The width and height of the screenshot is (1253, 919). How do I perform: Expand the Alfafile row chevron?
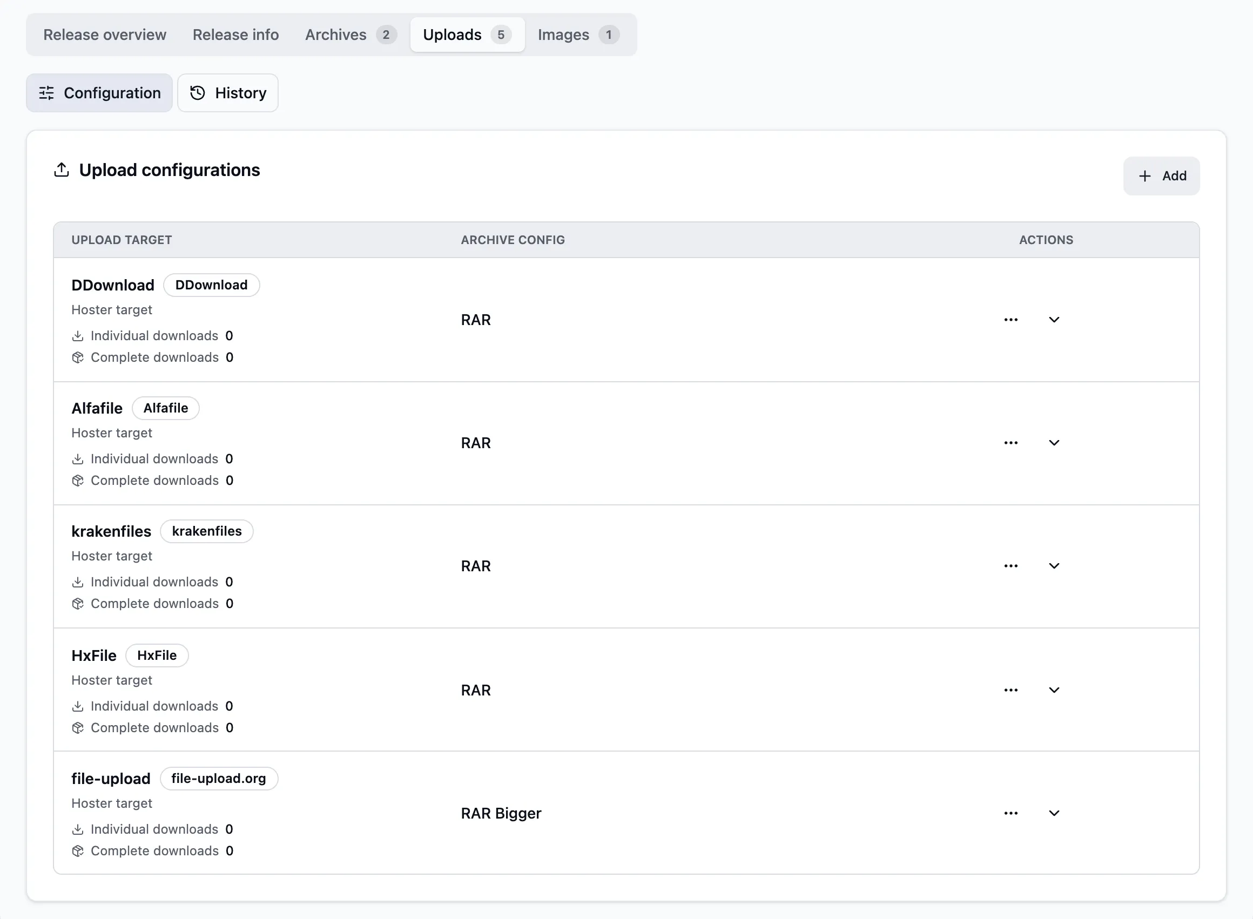pos(1054,443)
